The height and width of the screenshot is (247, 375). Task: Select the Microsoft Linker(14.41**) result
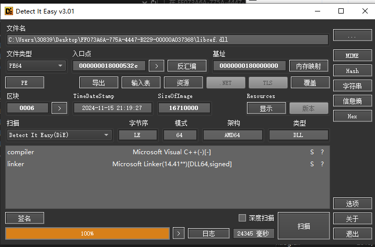172,164
